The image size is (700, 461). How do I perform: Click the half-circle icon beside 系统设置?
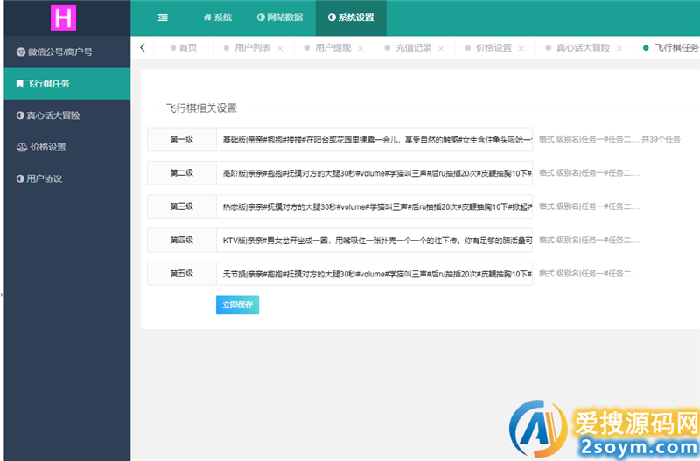pyautogui.click(x=332, y=17)
